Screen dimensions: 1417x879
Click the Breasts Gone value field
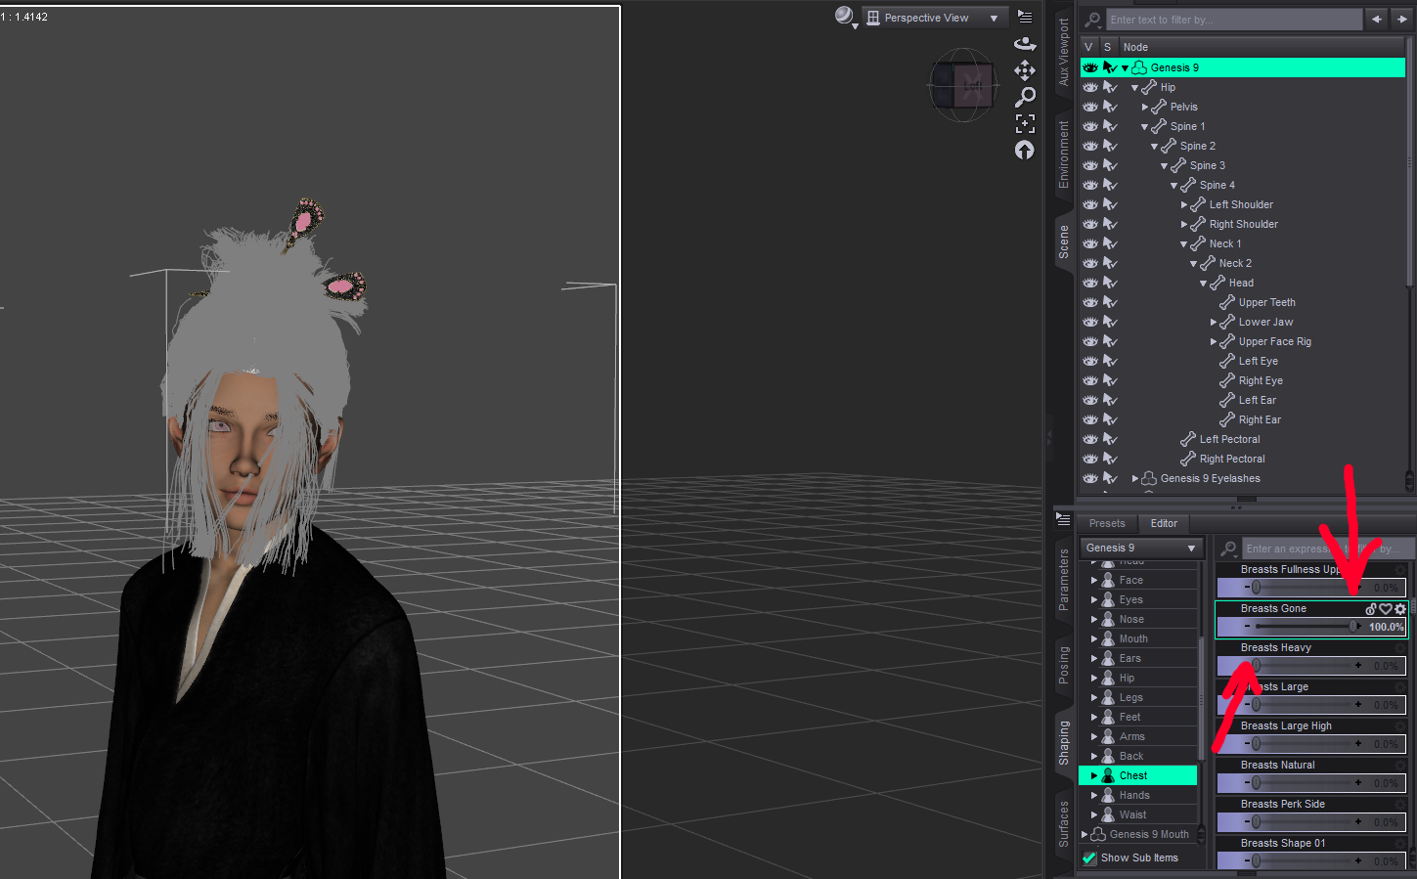tap(1386, 627)
